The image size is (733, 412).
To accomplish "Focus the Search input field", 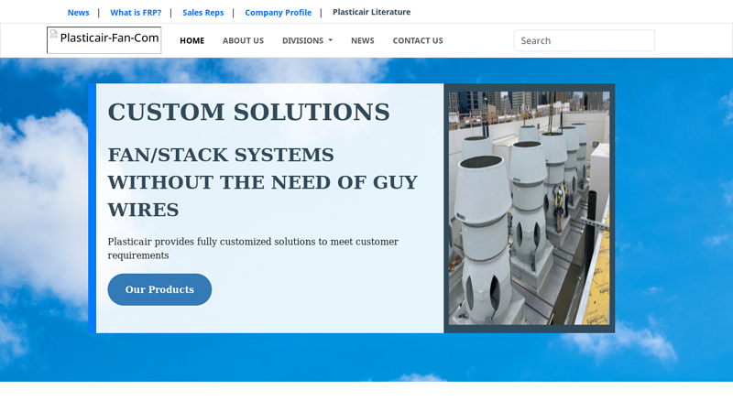I will coord(585,40).
